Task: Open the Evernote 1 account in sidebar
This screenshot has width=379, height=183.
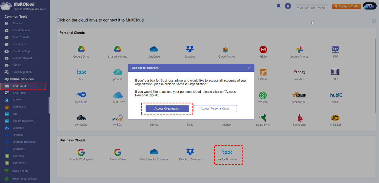Action: coord(19,163)
